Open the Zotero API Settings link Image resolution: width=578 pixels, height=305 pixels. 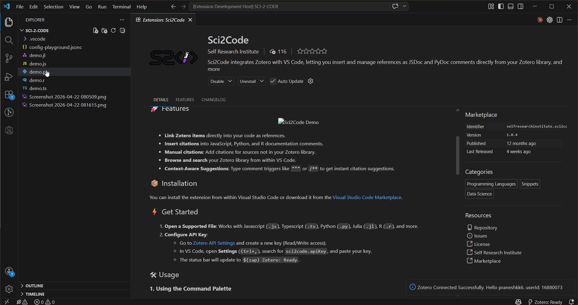214,243
